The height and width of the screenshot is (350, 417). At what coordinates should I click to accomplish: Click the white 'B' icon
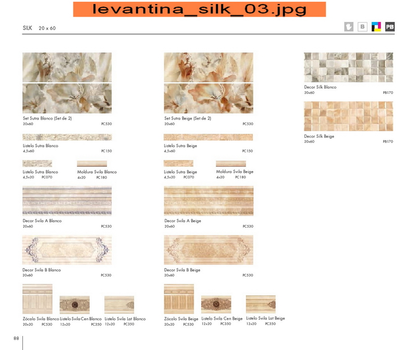pos(362,27)
